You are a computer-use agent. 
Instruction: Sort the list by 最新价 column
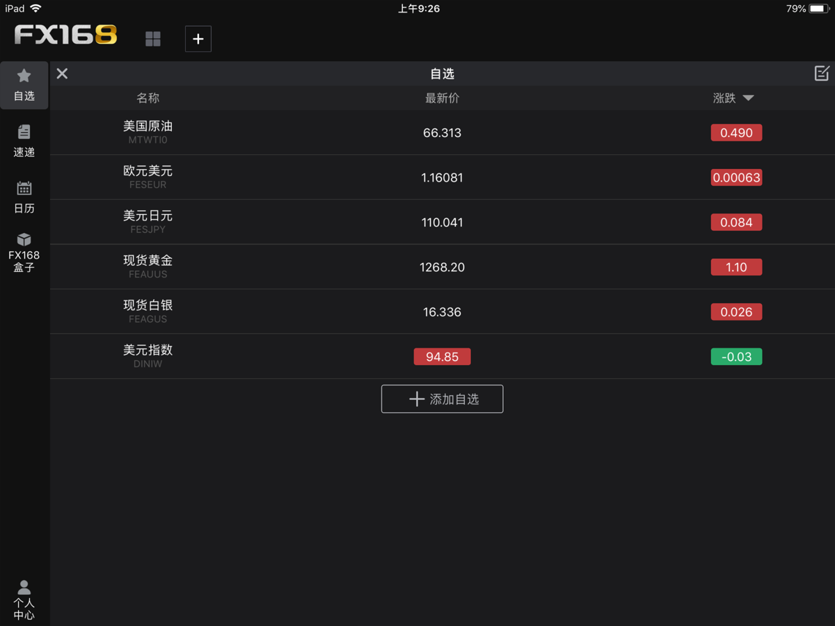442,98
